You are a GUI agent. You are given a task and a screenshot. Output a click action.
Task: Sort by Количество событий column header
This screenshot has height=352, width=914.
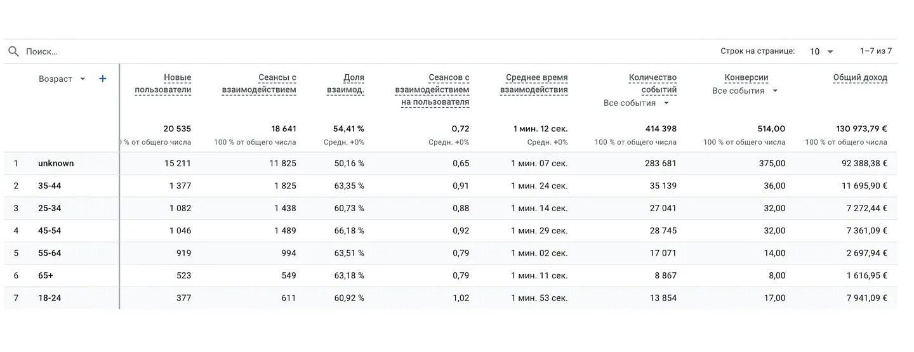652,84
